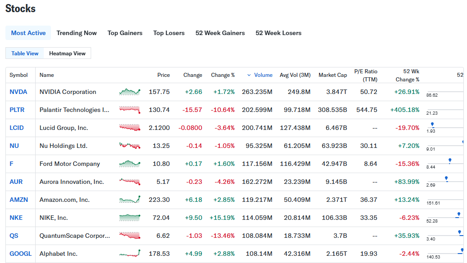Open the Palantir sparkline chart
Viewport: 467px width, 263px height.
point(130,110)
